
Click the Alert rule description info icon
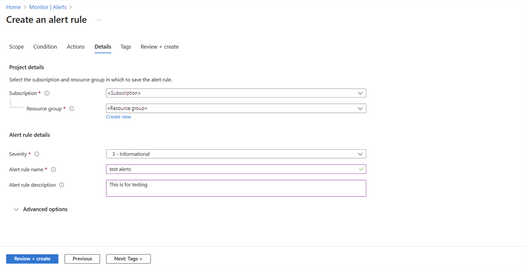click(62, 185)
